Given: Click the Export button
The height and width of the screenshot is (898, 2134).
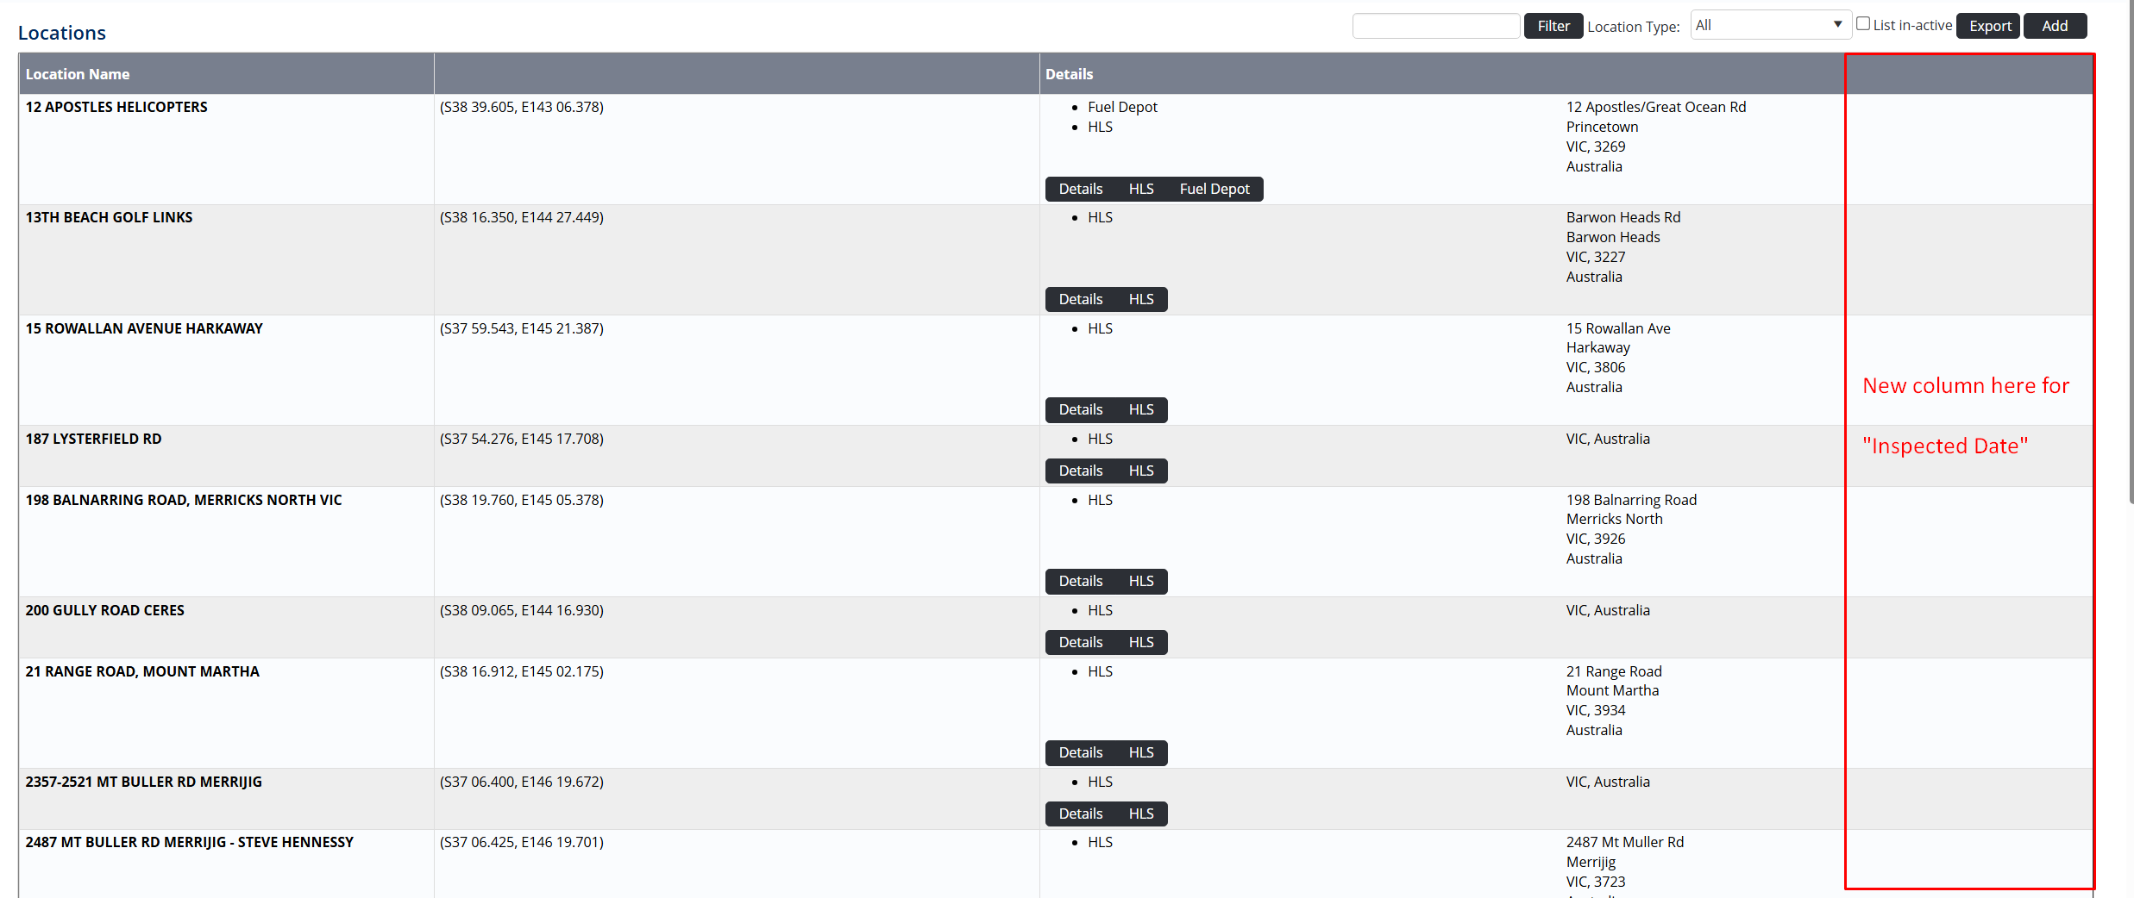Looking at the screenshot, I should coord(1989,26).
